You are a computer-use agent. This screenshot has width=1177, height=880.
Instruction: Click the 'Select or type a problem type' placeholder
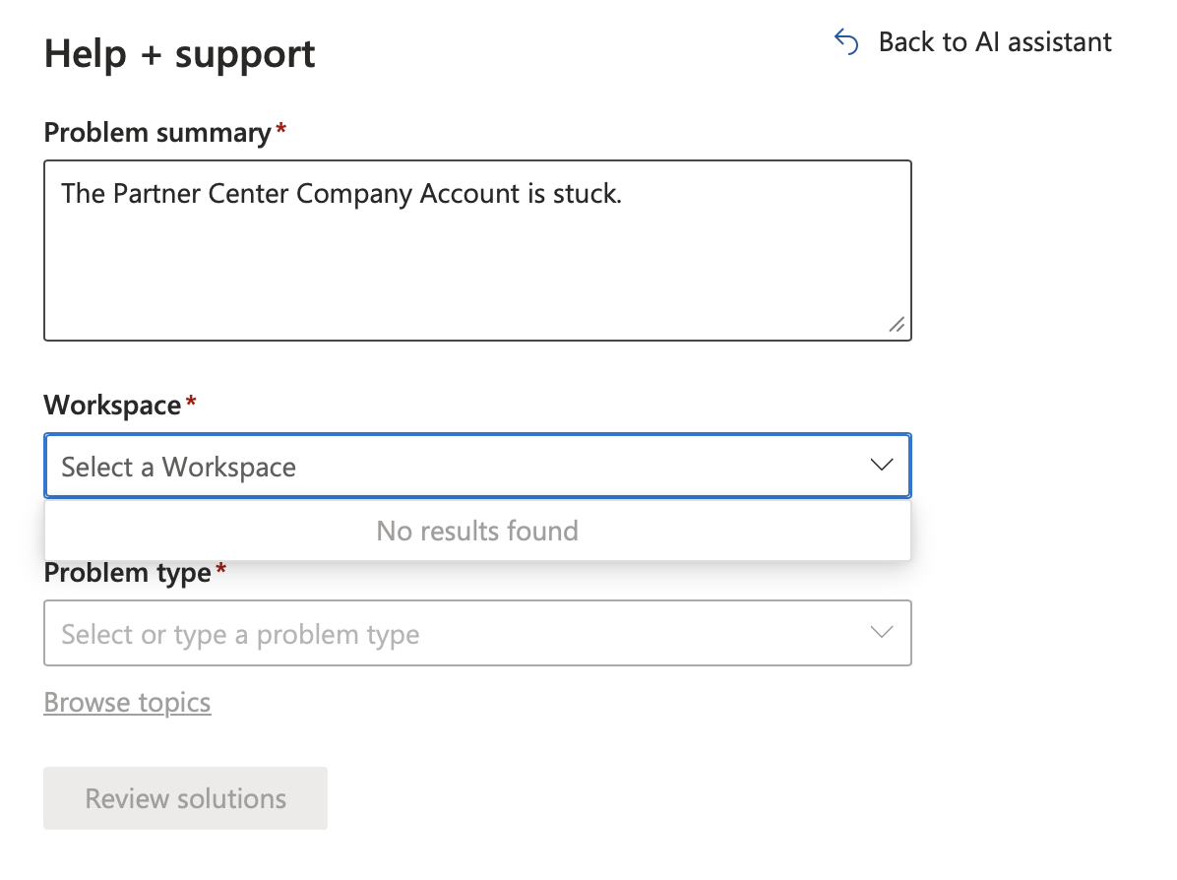tap(240, 635)
